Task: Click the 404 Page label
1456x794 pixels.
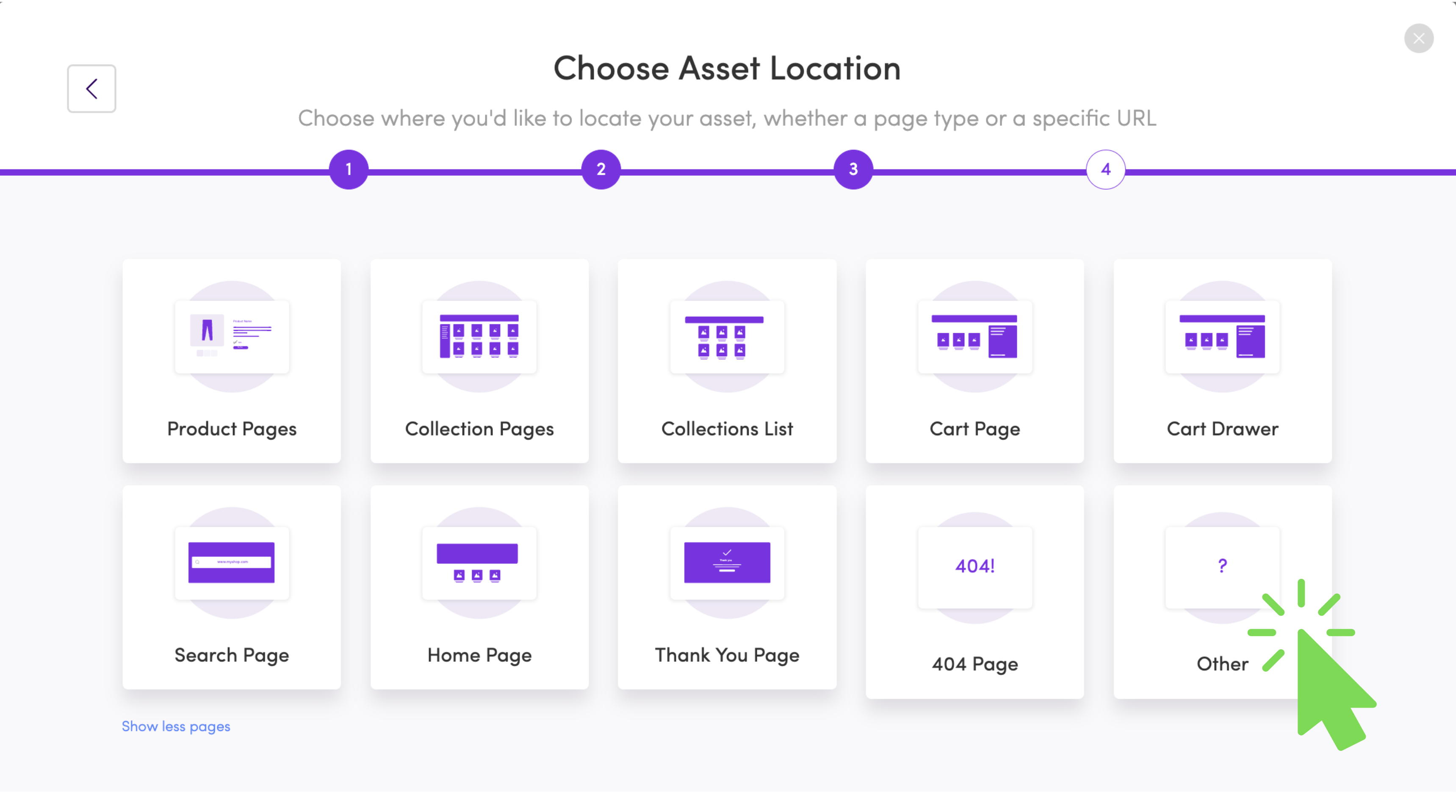Action: (x=974, y=664)
